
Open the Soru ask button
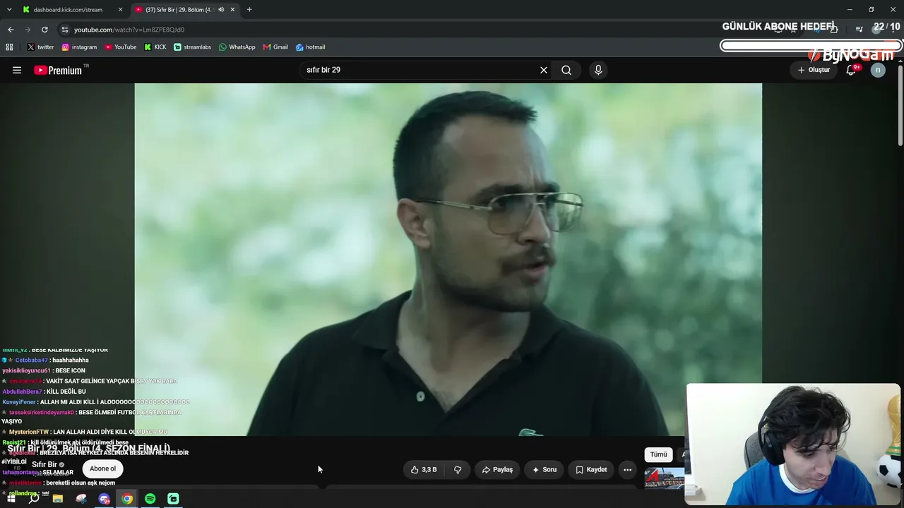coord(545,469)
